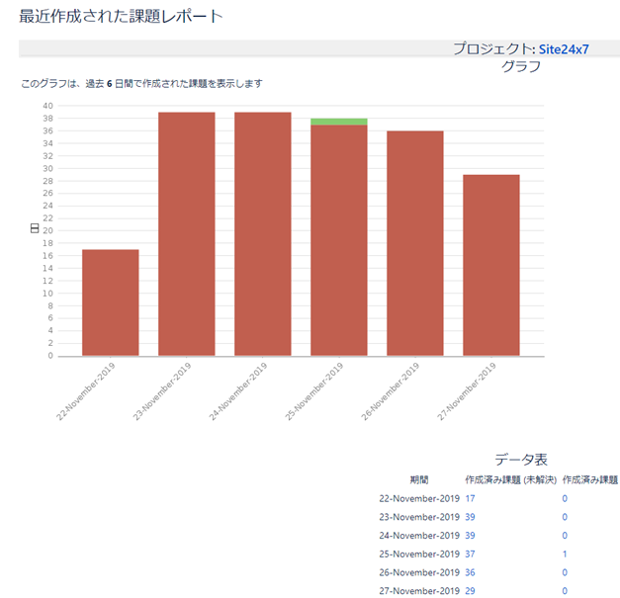Click the red bar for 23-November-2019
The image size is (620, 598).
tap(187, 234)
